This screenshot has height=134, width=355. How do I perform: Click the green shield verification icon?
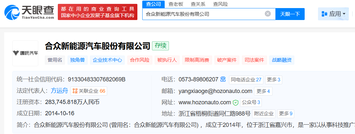click(235, 103)
